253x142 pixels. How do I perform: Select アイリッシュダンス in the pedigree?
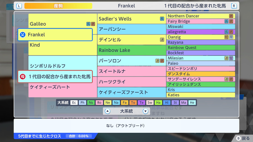click(x=201, y=84)
